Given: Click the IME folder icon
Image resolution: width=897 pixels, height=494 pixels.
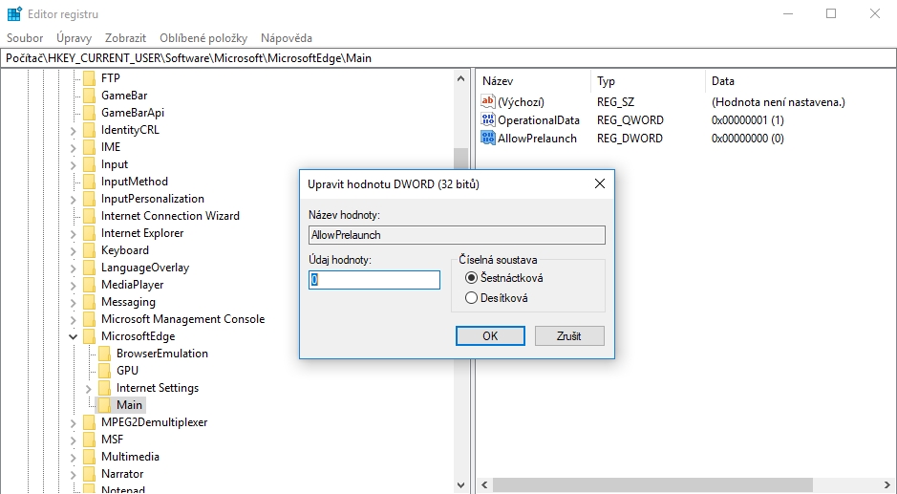Looking at the screenshot, I should coord(89,146).
